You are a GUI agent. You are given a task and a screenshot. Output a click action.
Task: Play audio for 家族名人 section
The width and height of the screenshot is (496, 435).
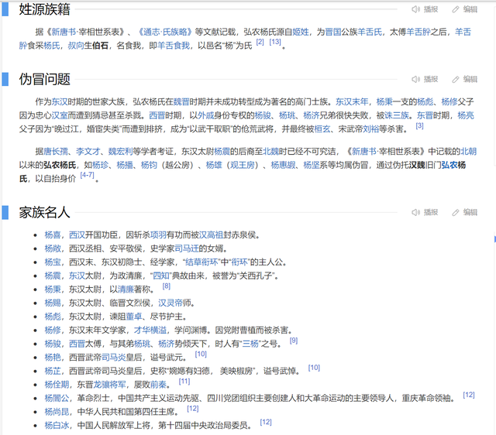(x=425, y=212)
